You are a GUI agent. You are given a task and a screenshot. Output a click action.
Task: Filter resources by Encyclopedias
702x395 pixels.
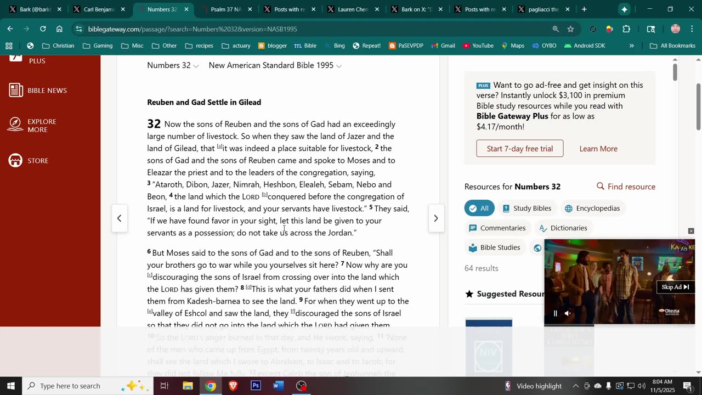592,208
